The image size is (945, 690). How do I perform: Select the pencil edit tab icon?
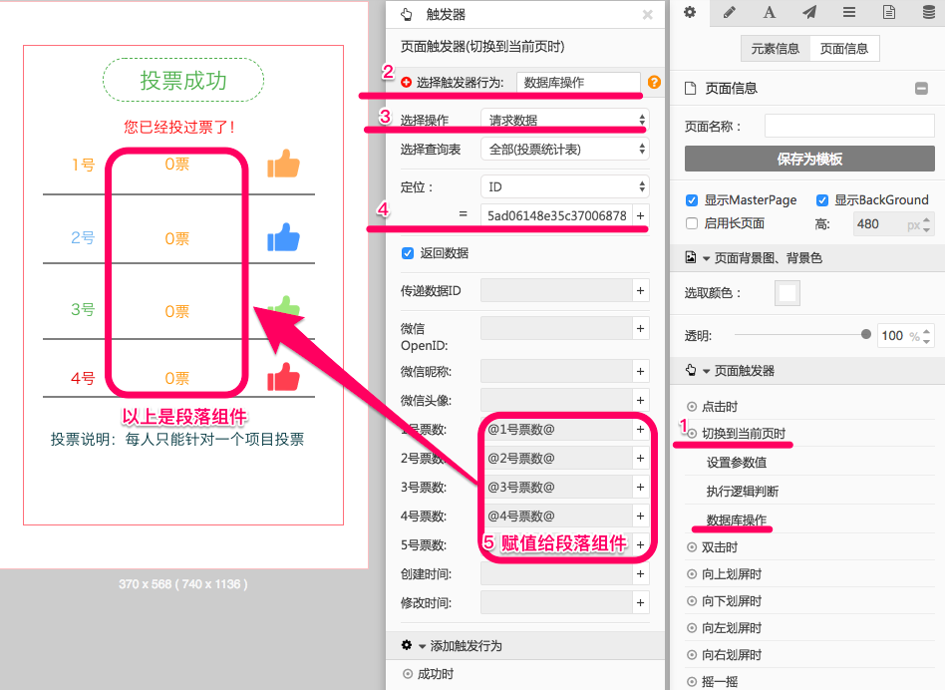tap(730, 13)
